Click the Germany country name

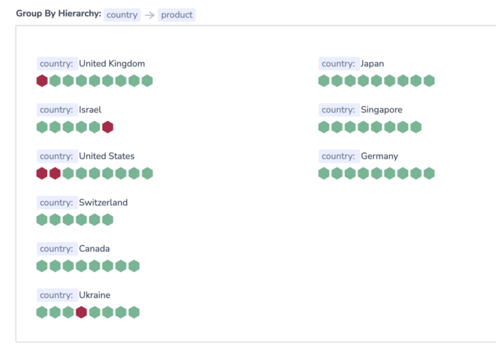(x=379, y=156)
